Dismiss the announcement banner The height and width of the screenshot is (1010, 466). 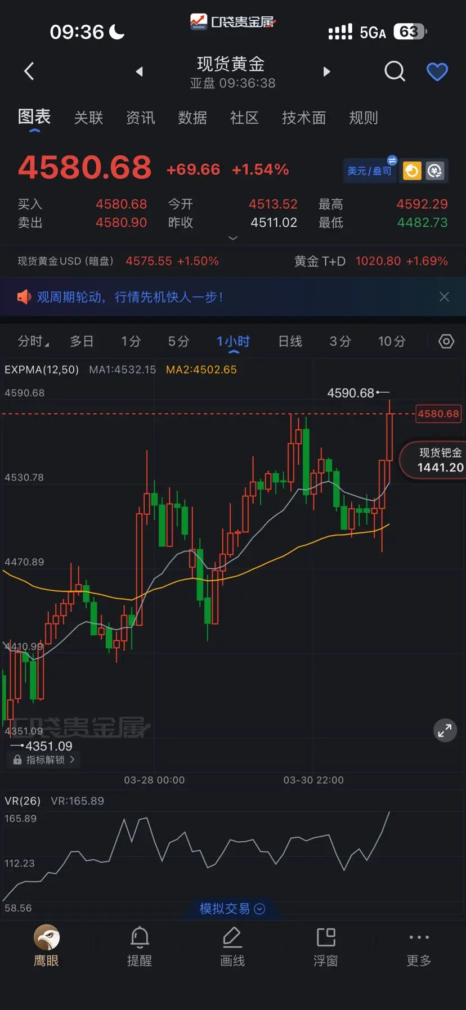coord(444,297)
